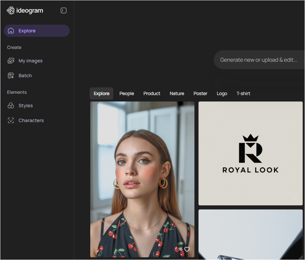Switch to the Poster tab
The height and width of the screenshot is (260, 305).
tap(201, 93)
